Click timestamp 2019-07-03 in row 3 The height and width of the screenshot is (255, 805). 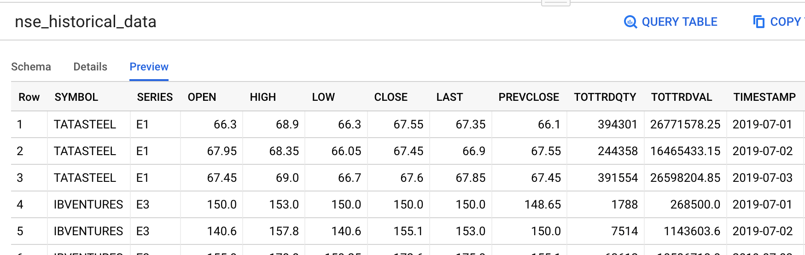tap(762, 178)
